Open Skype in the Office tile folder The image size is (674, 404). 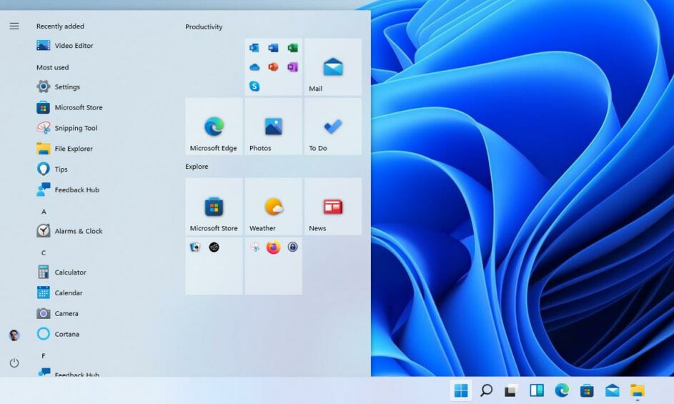pyautogui.click(x=254, y=87)
